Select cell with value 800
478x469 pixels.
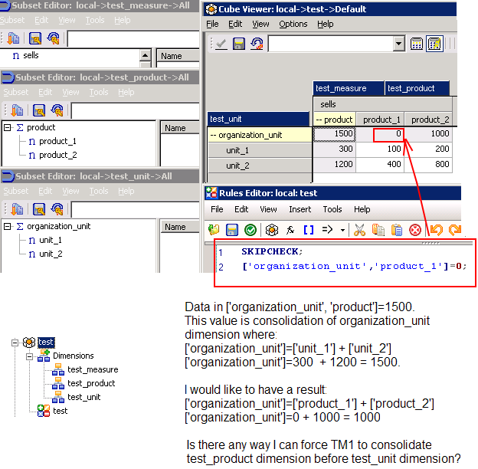[428, 164]
